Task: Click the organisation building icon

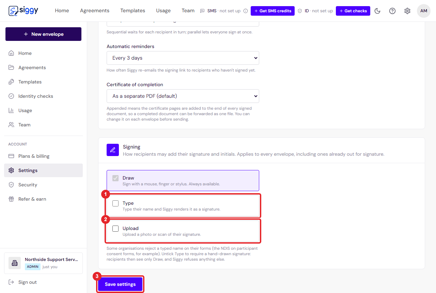Action: click(x=15, y=263)
